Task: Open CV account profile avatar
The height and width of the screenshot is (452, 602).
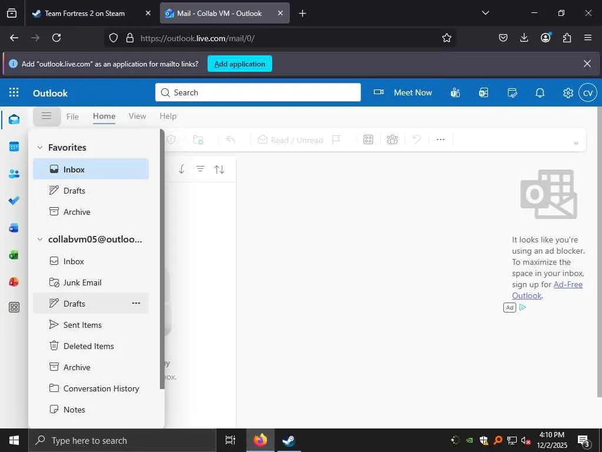Action: (588, 92)
